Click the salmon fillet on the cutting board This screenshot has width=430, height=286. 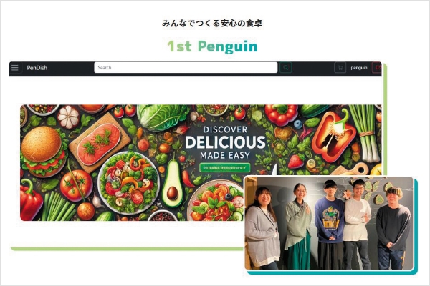coord(99,144)
